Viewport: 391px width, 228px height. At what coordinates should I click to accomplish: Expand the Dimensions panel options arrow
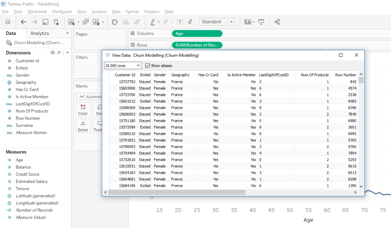[67, 52]
